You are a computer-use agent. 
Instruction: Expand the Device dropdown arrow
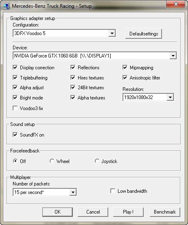coord(173,55)
